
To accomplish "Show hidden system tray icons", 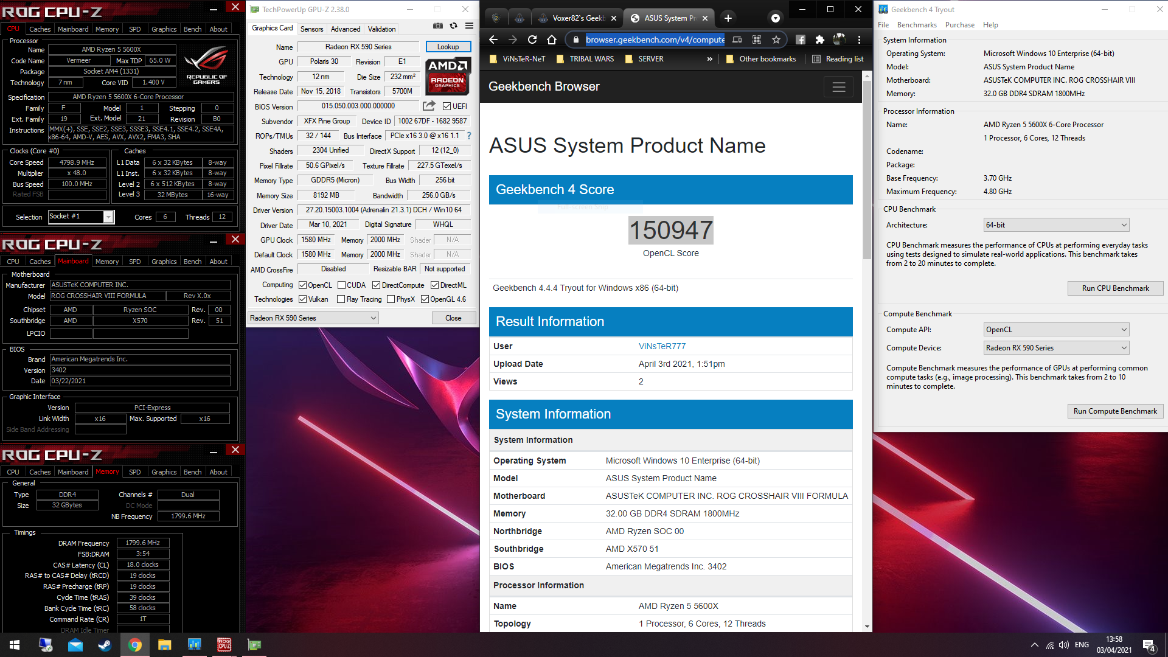I will point(1034,645).
